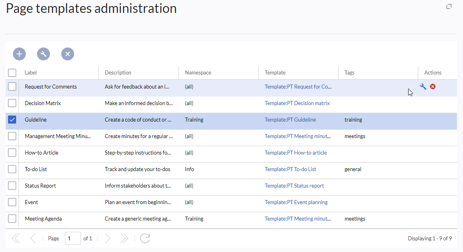Check the To-do List row checkbox

point(12,169)
